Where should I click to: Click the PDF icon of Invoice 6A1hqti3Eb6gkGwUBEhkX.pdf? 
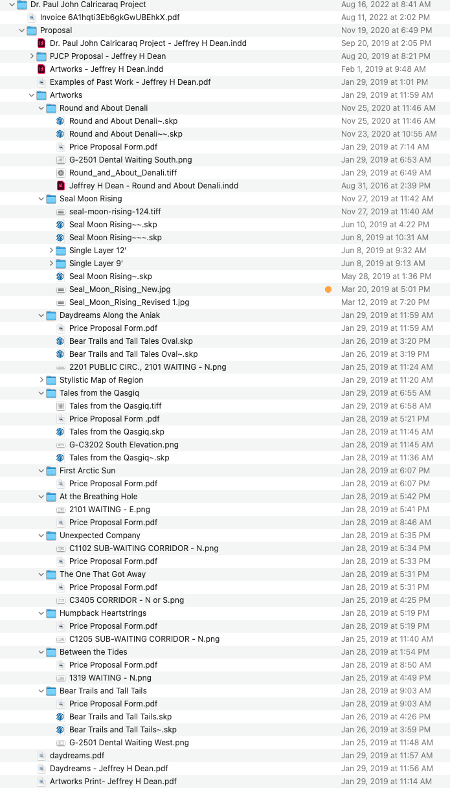click(32, 17)
